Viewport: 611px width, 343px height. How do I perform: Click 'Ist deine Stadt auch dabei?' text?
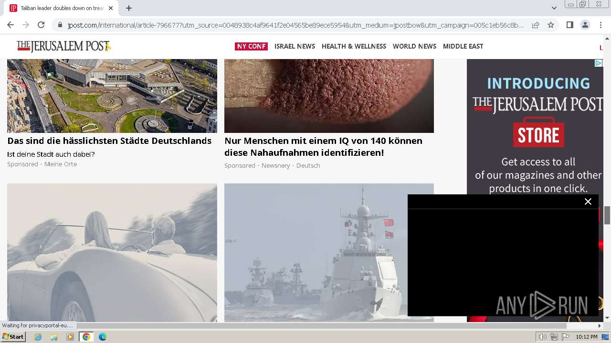coord(51,154)
